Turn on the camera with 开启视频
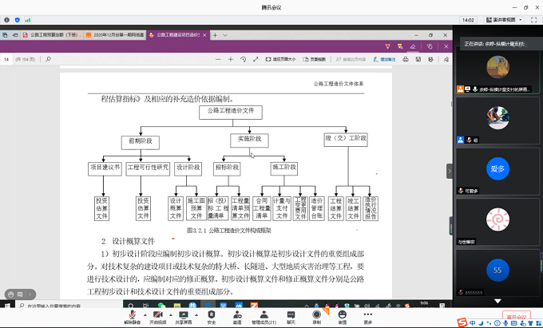Screen dimensions: 543x328 click(158, 314)
